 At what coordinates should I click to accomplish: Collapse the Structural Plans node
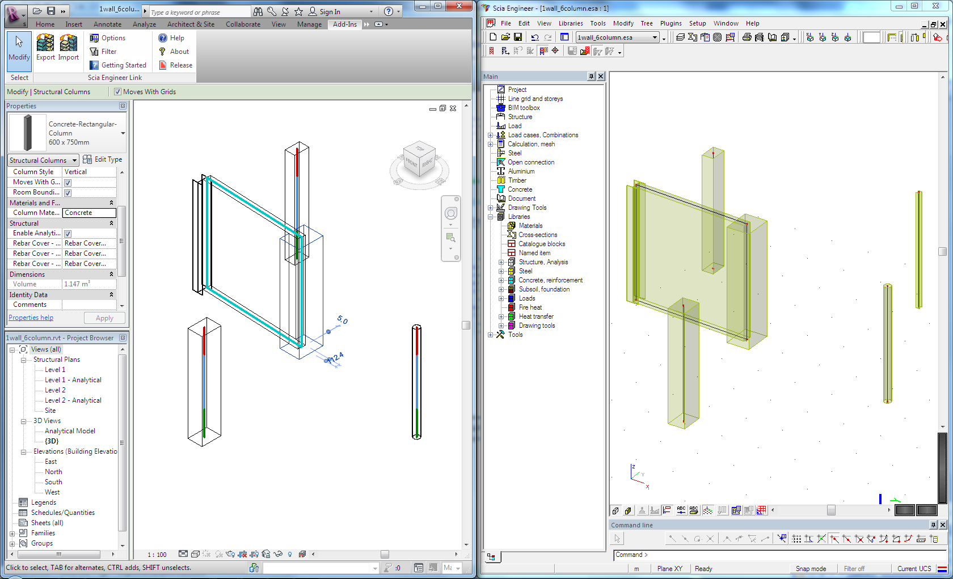23,360
